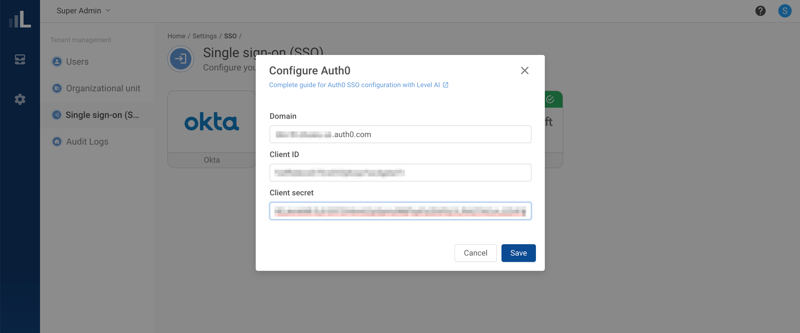Close the Configure Auth0 dialog
This screenshot has height=333, width=800.
point(525,71)
